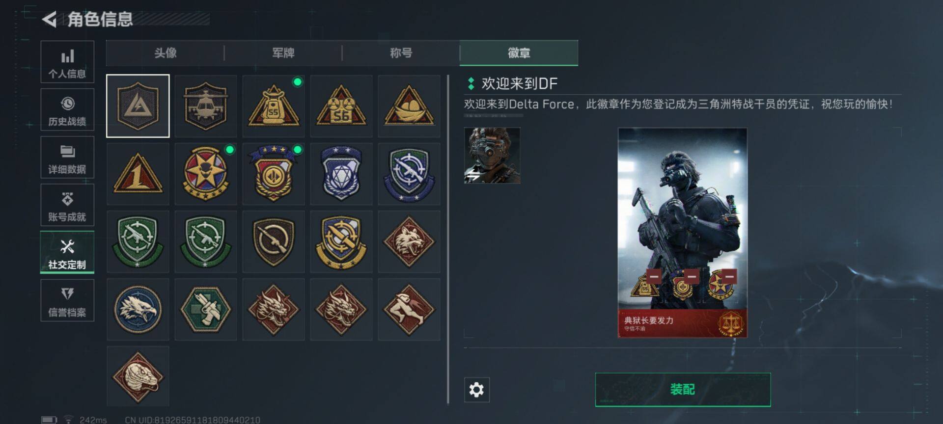The width and height of the screenshot is (943, 424).
Task: Remove the middle gold shield badge from card
Action: (x=692, y=276)
